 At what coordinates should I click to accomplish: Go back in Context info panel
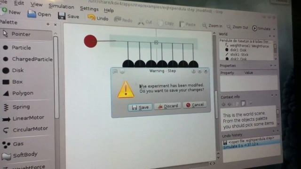coord(223,104)
